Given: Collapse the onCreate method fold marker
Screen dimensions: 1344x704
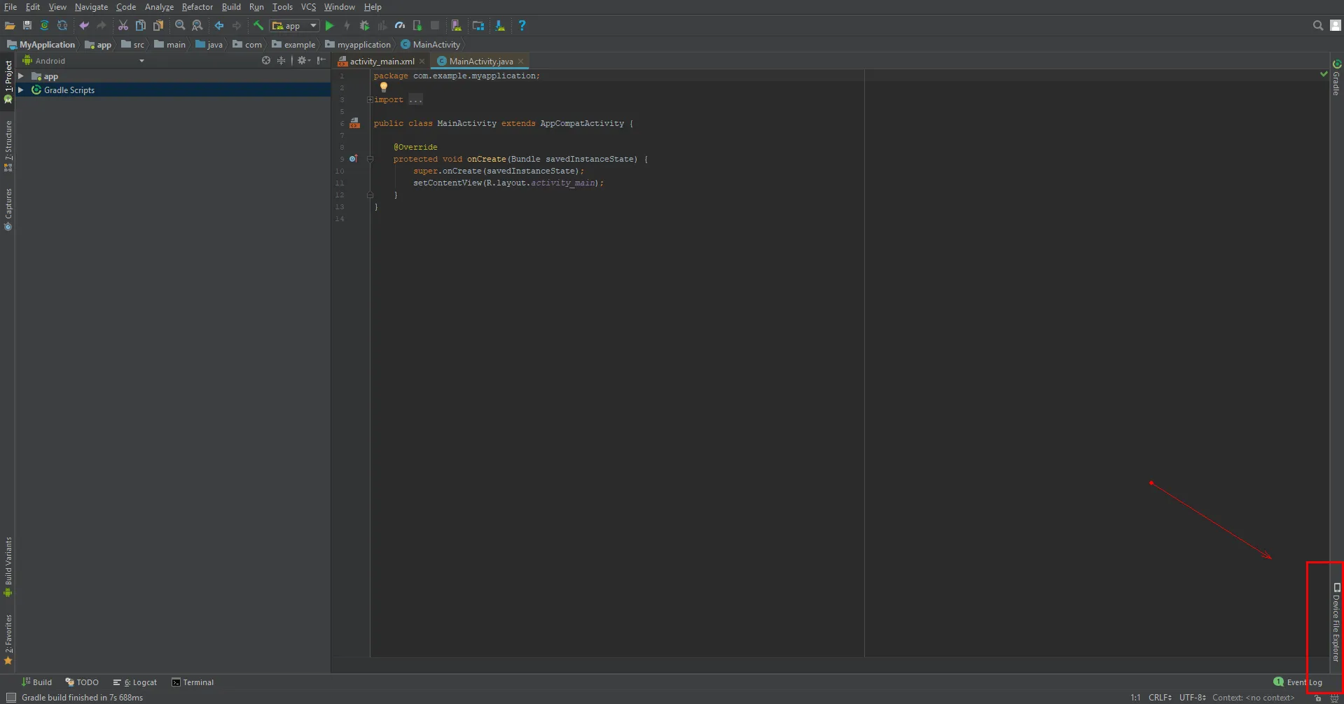Looking at the screenshot, I should point(370,159).
